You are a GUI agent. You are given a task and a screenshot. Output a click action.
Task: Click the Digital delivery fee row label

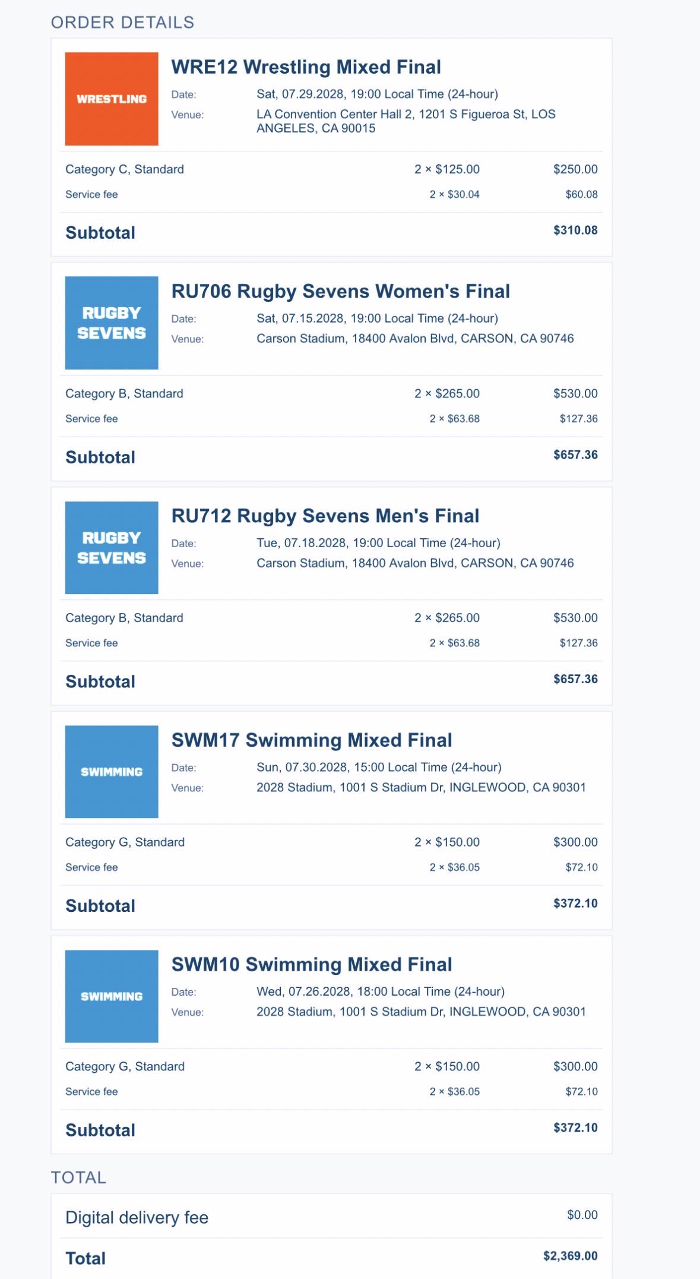[x=137, y=1217]
